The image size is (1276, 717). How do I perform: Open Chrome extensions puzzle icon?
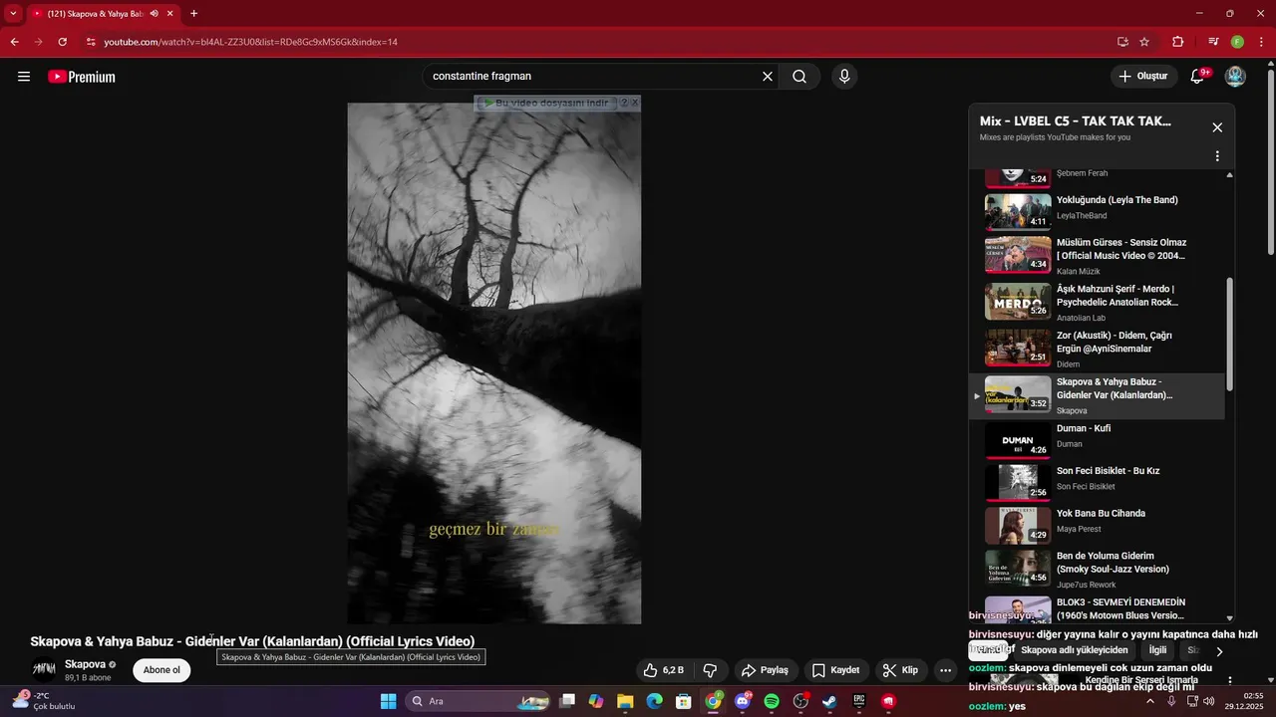[1177, 42]
